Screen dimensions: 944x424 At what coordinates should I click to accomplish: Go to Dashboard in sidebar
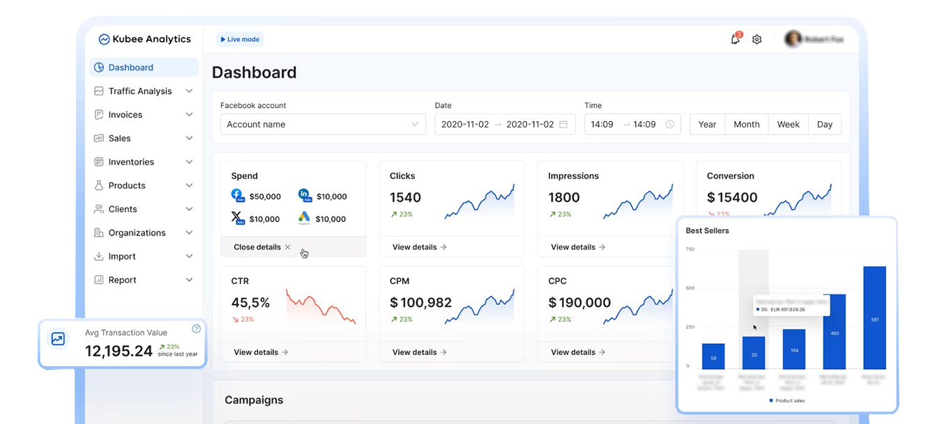[x=144, y=68]
